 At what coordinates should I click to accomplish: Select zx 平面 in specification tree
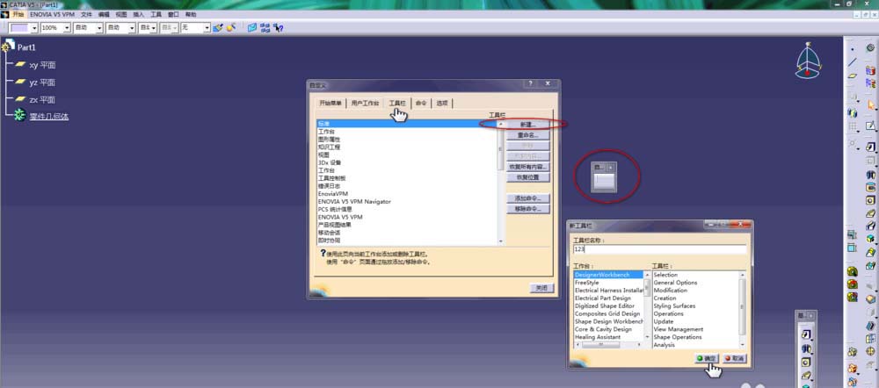click(42, 100)
